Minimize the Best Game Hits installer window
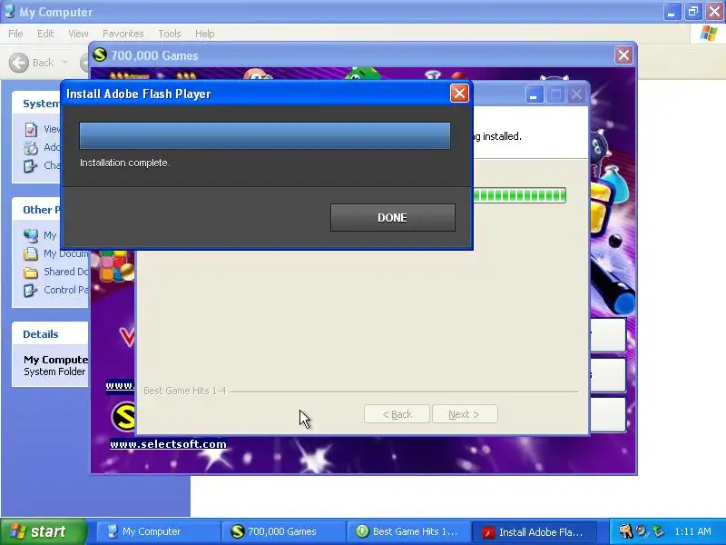This screenshot has height=545, width=726. click(x=534, y=94)
